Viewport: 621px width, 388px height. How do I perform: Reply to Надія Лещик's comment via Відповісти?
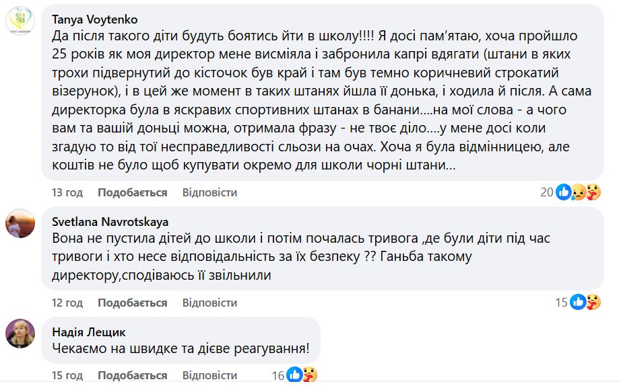click(209, 375)
